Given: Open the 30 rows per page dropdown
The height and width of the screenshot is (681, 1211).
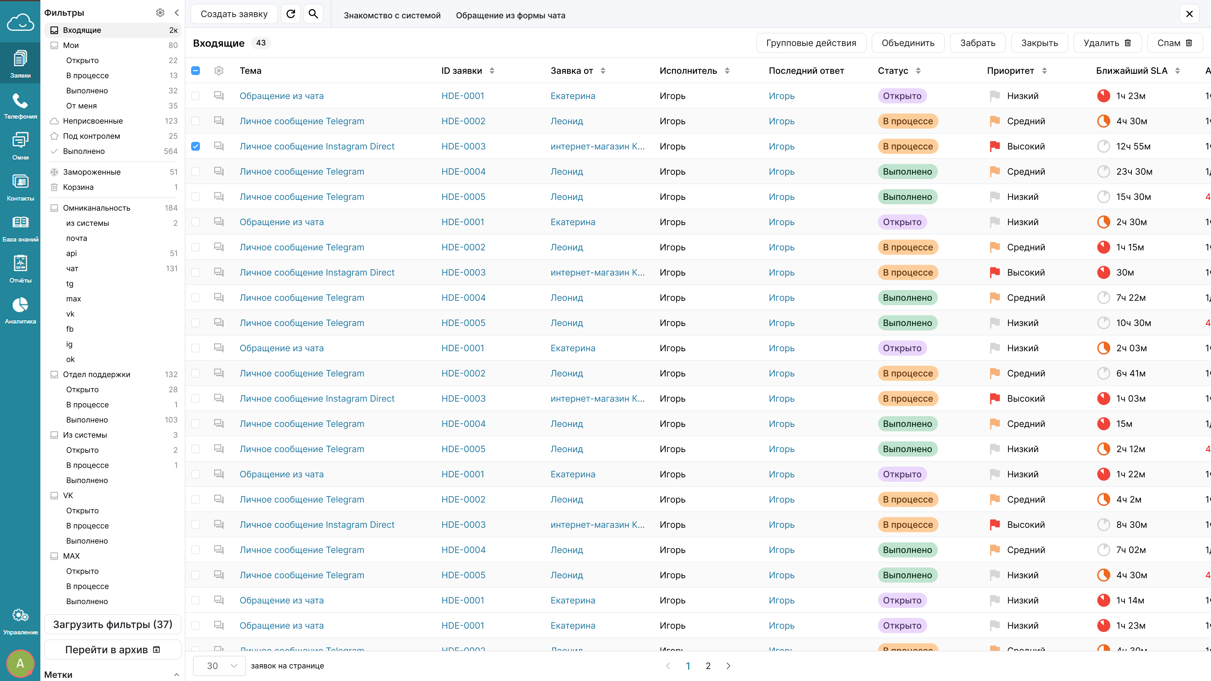Looking at the screenshot, I should [219, 666].
